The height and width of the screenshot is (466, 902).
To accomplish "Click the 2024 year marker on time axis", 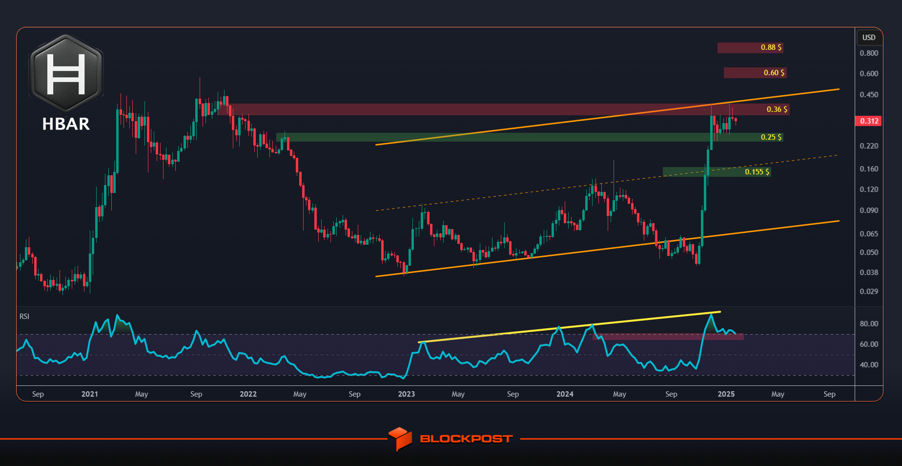I will click(565, 394).
